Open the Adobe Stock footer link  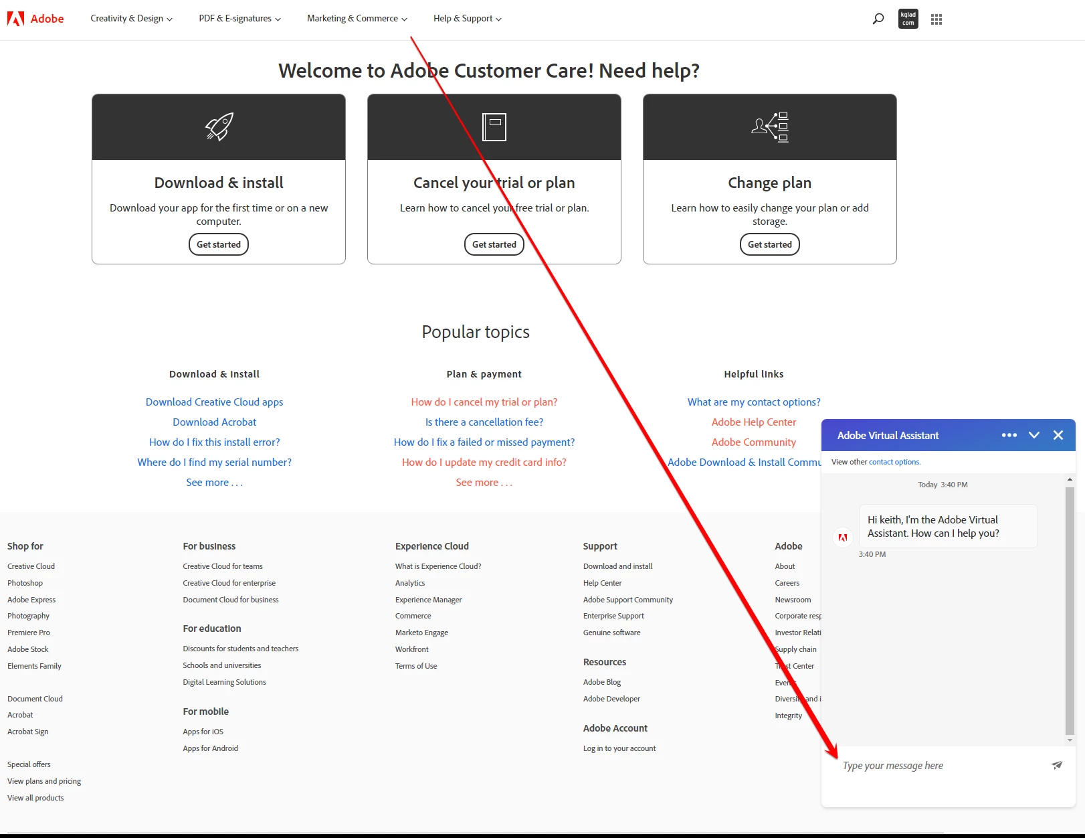click(28, 649)
